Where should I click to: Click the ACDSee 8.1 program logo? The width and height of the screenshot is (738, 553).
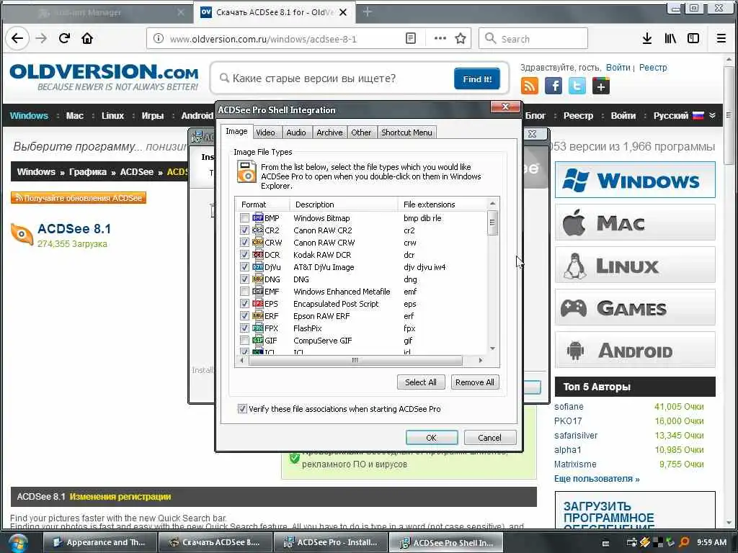22,235
